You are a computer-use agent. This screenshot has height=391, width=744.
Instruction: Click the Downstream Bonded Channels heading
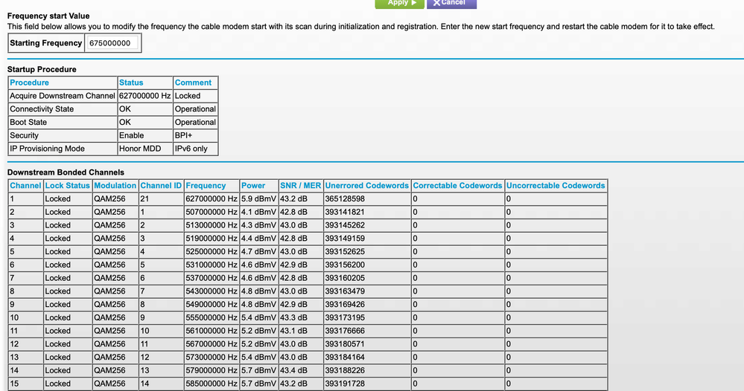(x=66, y=172)
